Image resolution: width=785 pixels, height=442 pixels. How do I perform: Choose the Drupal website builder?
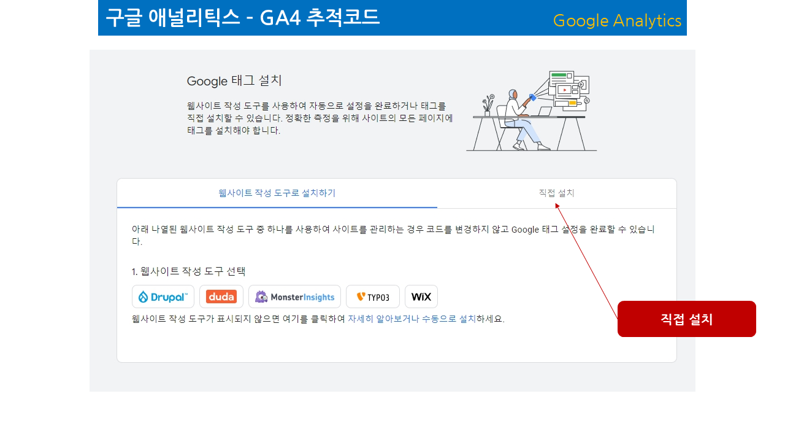[163, 297]
